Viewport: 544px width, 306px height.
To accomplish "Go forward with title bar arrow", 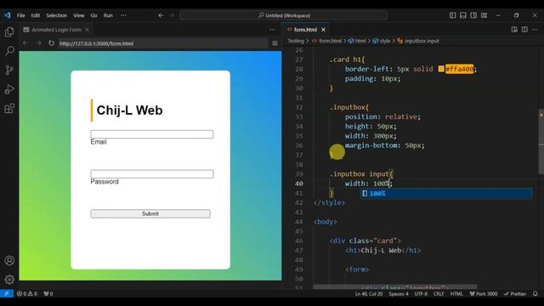I will pyautogui.click(x=172, y=15).
